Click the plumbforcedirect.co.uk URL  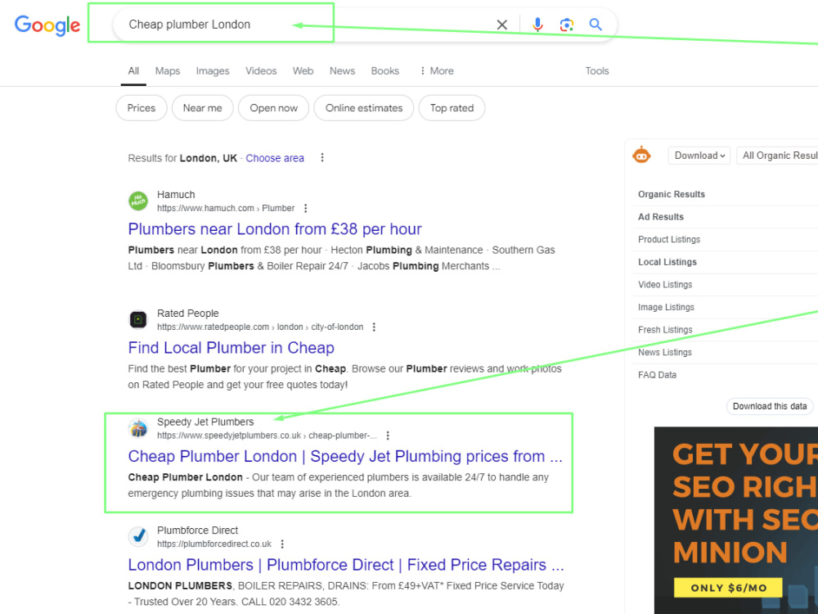(214, 544)
